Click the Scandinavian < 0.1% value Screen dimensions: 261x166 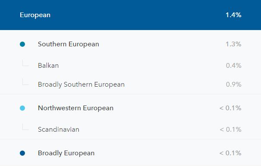pos(230,130)
